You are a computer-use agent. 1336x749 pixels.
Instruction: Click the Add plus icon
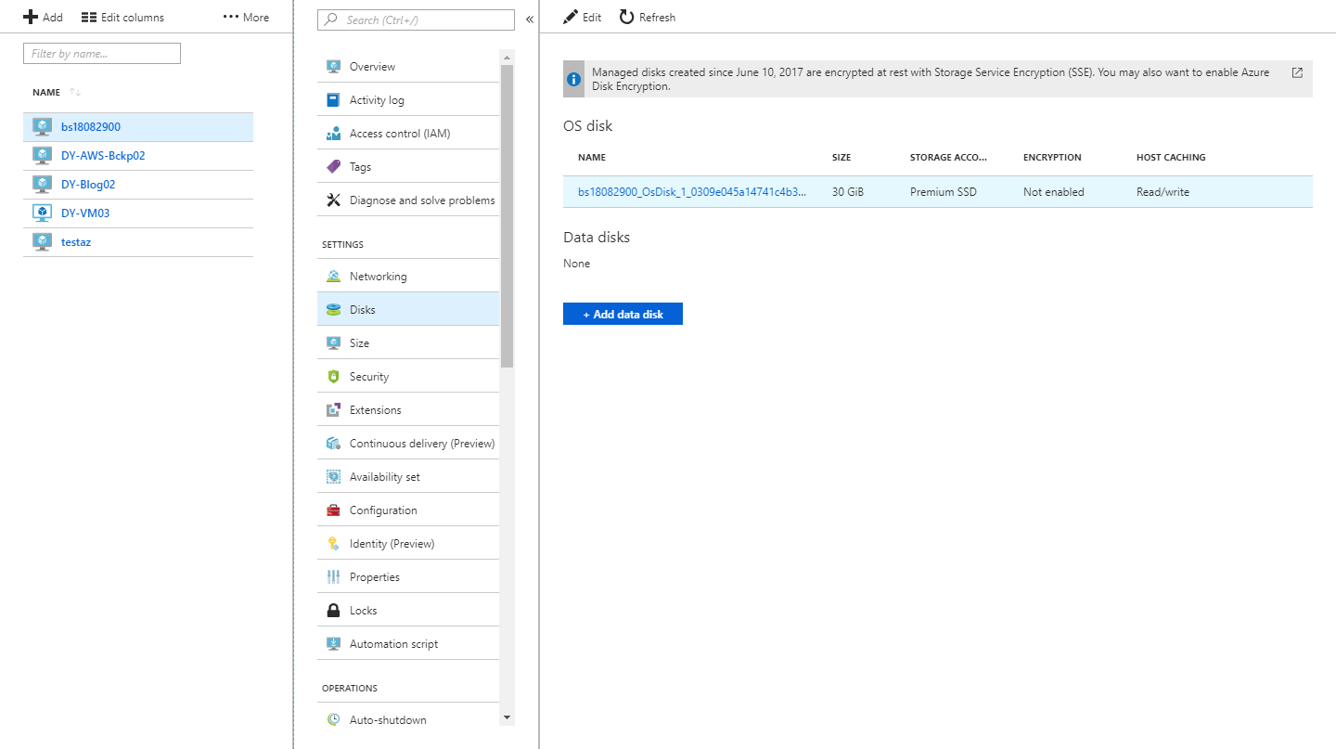(31, 18)
